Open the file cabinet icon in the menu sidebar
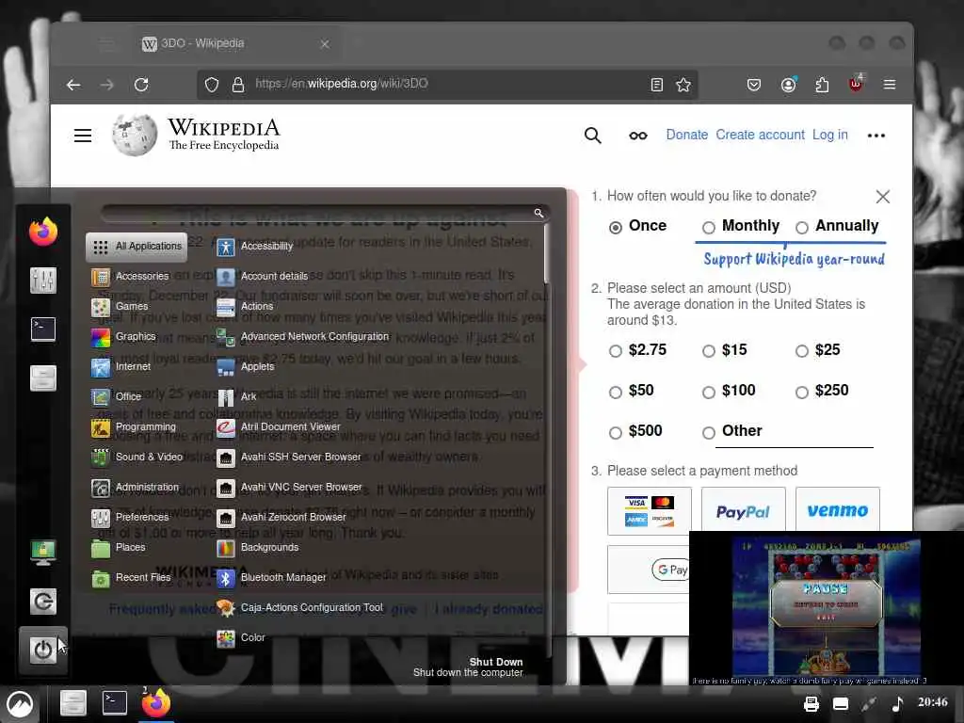The image size is (964, 723). coord(43,378)
